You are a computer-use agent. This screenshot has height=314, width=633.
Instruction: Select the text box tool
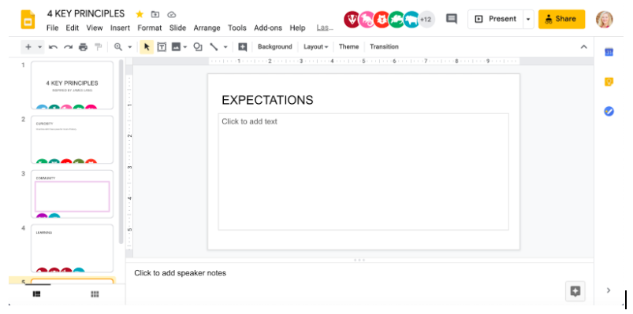(162, 47)
